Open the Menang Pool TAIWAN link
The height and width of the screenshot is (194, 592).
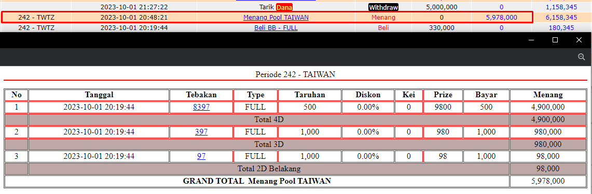point(276,17)
